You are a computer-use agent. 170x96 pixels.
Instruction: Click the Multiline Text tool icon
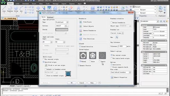pos(78,8)
